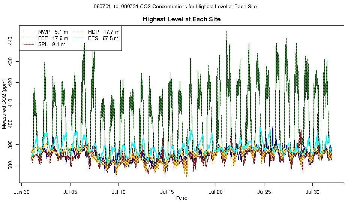Image resolution: width=351 pixels, height=202 pixels.
Task: Click the cyan EFS legend line
Action: pyautogui.click(x=79, y=38)
